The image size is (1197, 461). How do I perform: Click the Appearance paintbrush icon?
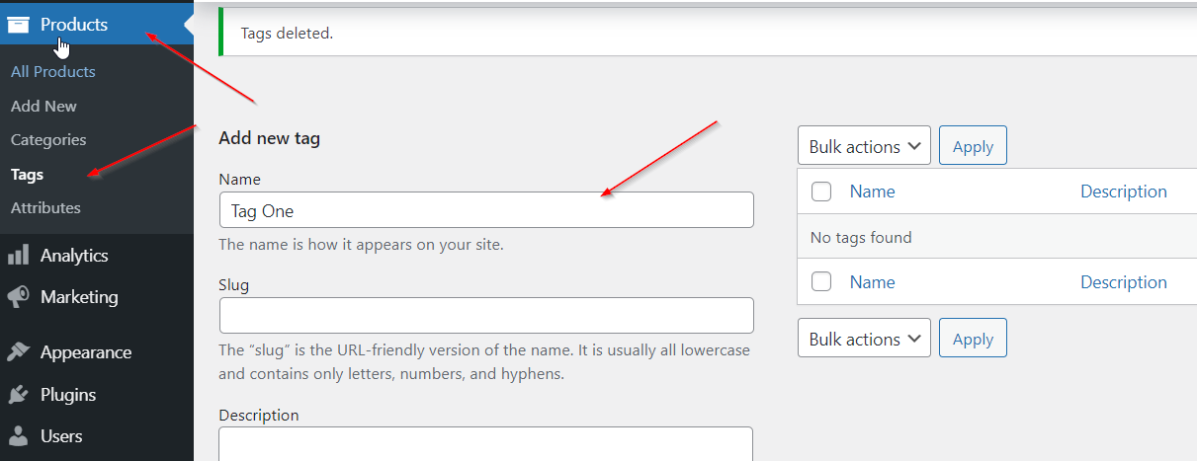18,352
